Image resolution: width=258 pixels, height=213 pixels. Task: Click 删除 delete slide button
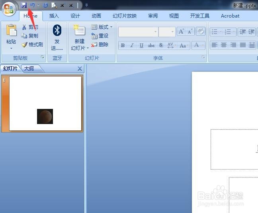100,45
